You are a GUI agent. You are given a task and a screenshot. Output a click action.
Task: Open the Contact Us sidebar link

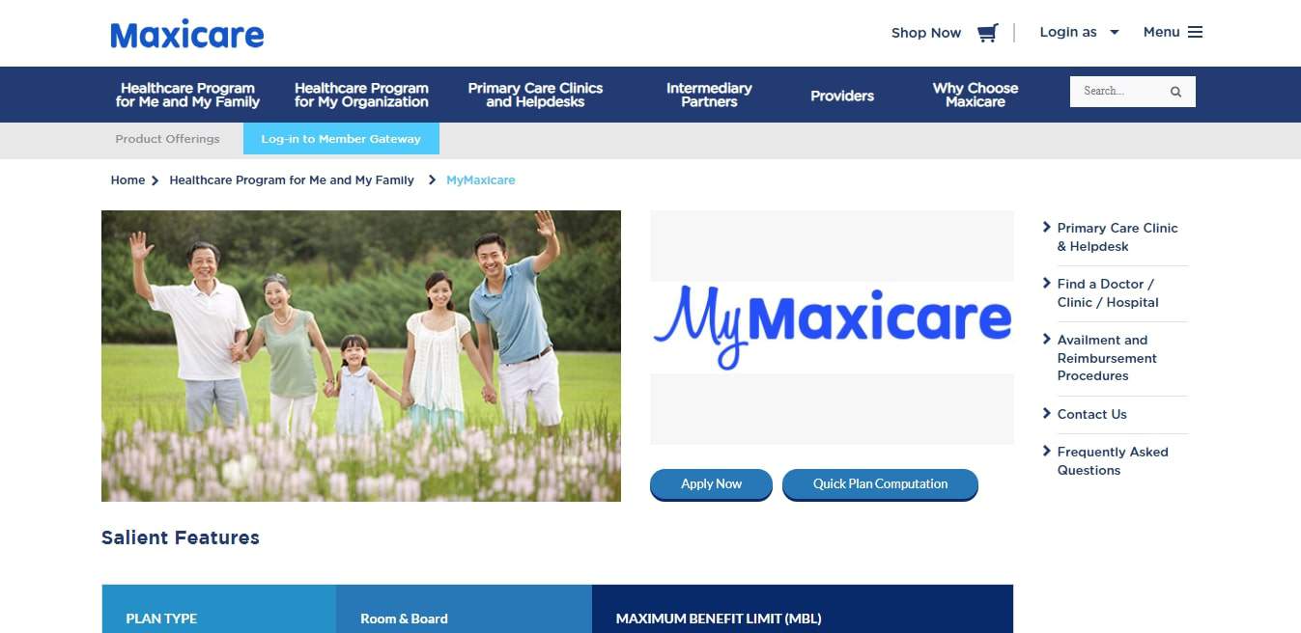pyautogui.click(x=1091, y=414)
